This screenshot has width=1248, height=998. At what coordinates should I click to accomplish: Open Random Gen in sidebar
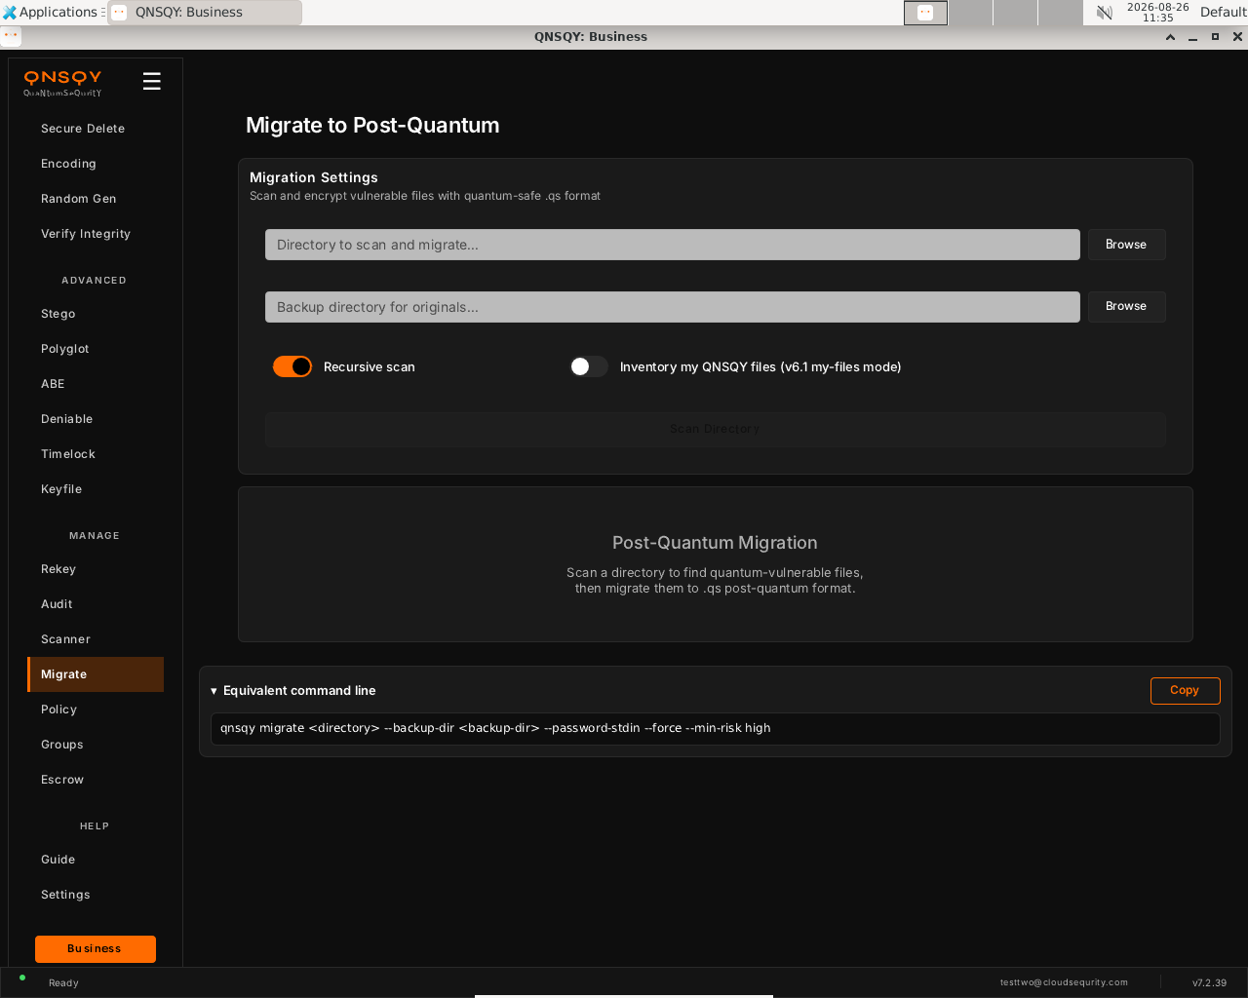[96, 199]
